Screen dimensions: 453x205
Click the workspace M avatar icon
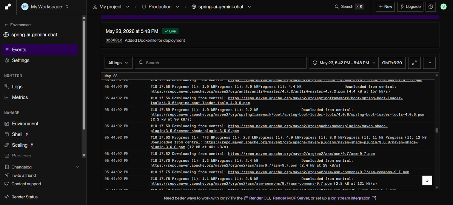click(25, 7)
